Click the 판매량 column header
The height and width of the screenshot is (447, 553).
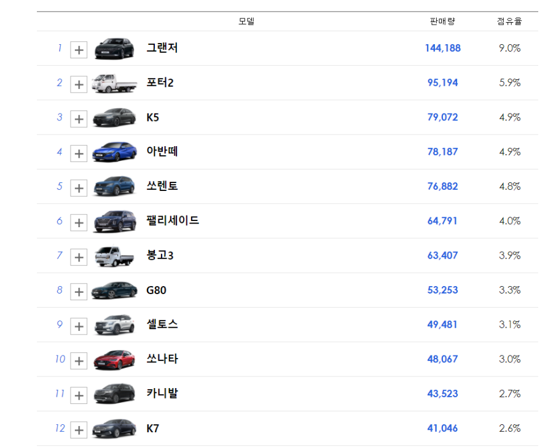pos(442,21)
